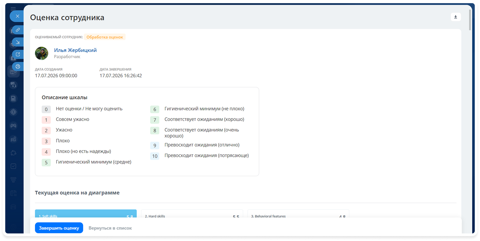Open the checkbox tasks sidebar icon

pos(13,166)
